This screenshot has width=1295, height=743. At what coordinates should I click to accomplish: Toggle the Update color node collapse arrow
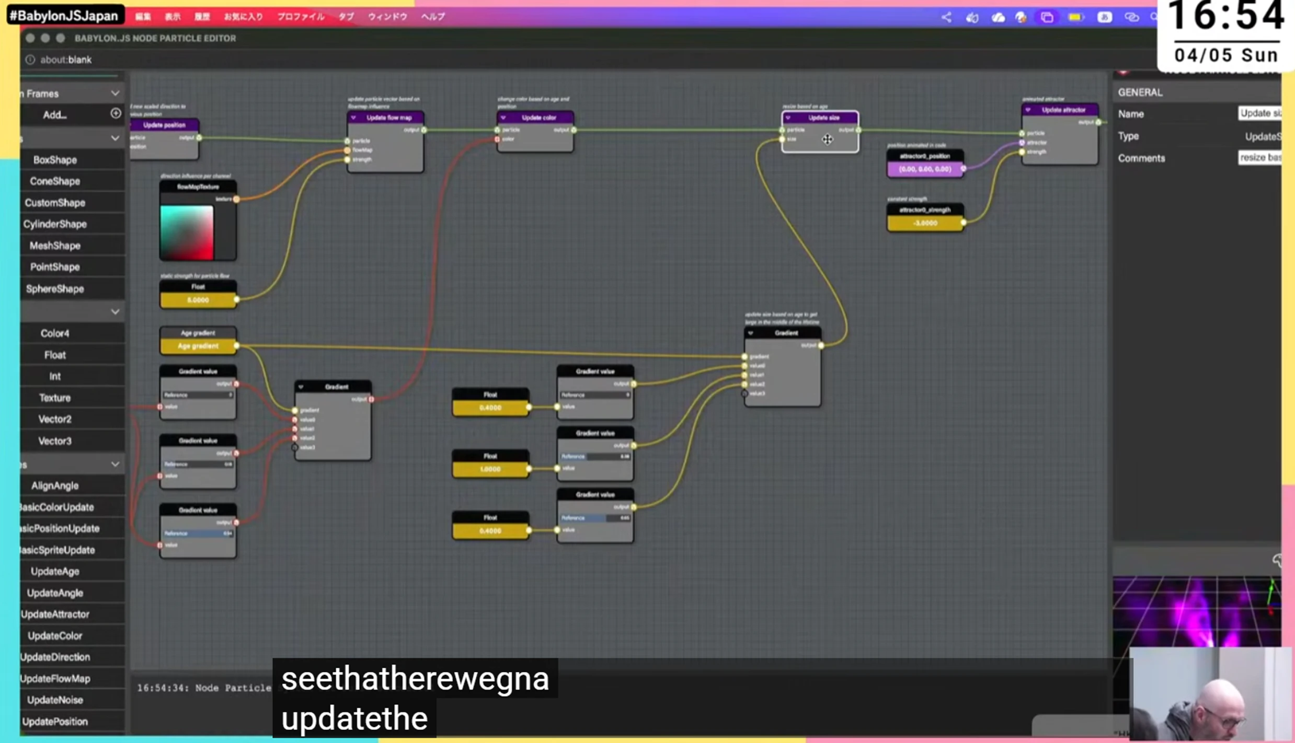coord(503,118)
